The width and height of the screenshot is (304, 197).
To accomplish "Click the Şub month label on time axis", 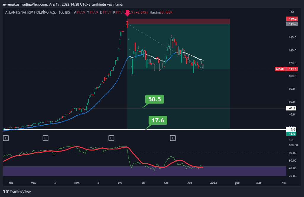I will pyautogui.click(x=237, y=183).
